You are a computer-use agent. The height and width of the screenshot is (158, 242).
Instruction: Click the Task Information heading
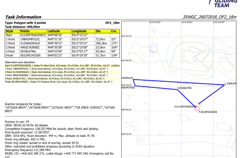point(23,17)
